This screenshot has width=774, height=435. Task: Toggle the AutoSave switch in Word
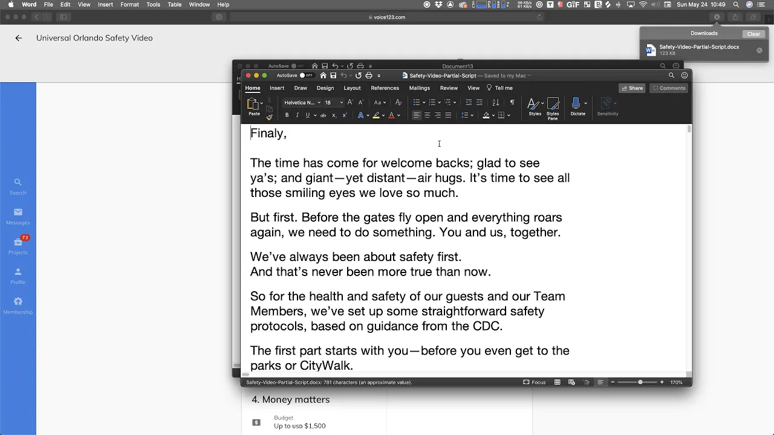click(x=307, y=76)
